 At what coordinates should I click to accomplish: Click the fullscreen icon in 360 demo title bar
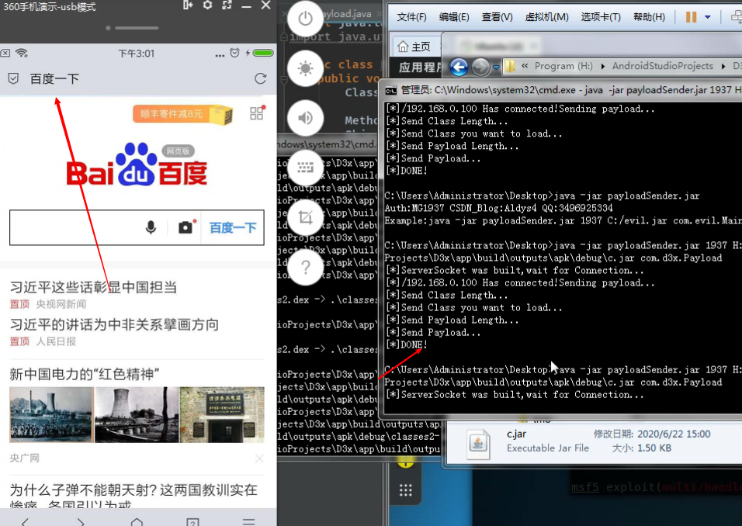[x=227, y=5]
